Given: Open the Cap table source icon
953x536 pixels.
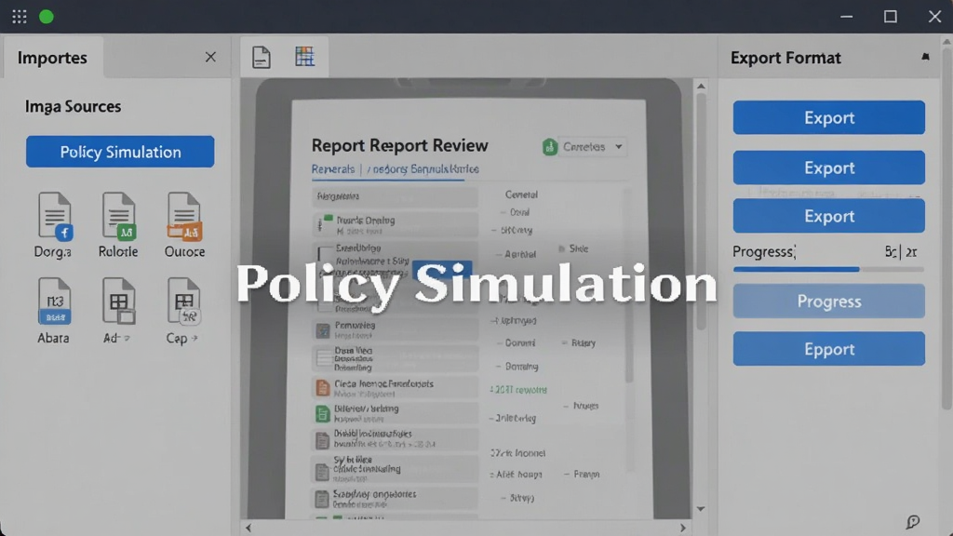Looking at the screenshot, I should pyautogui.click(x=183, y=301).
